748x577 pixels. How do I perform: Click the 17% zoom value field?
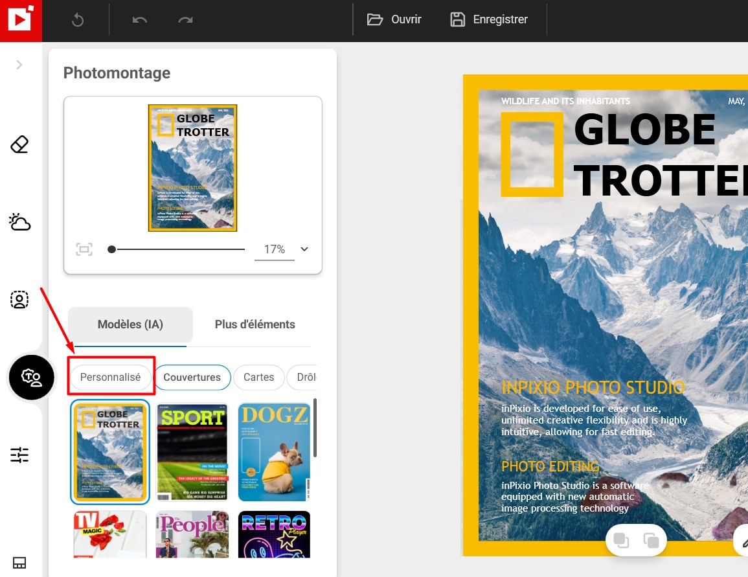click(x=275, y=249)
